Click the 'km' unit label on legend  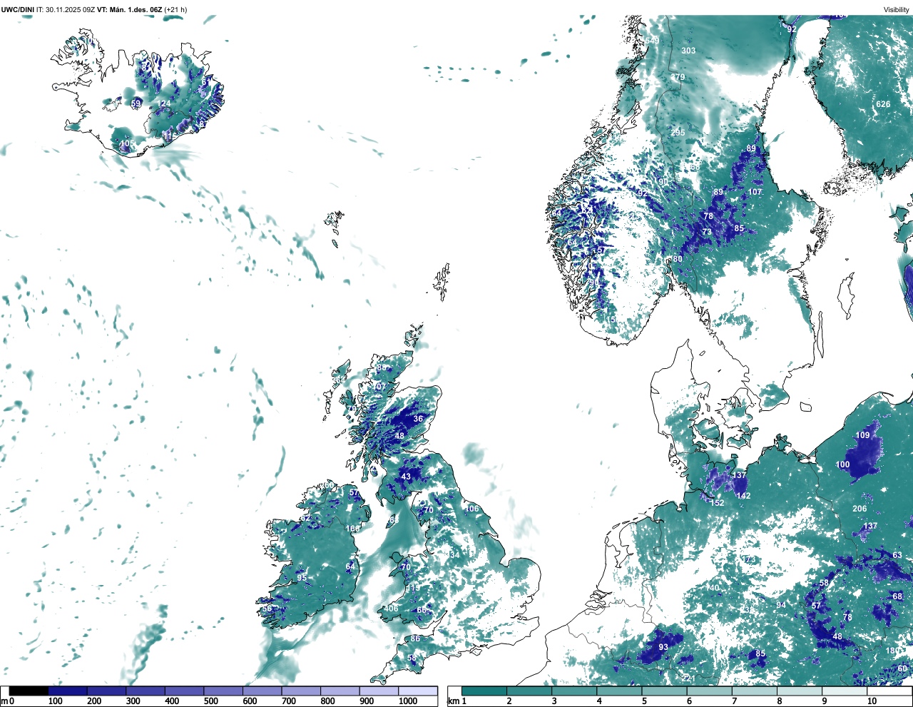point(454,701)
